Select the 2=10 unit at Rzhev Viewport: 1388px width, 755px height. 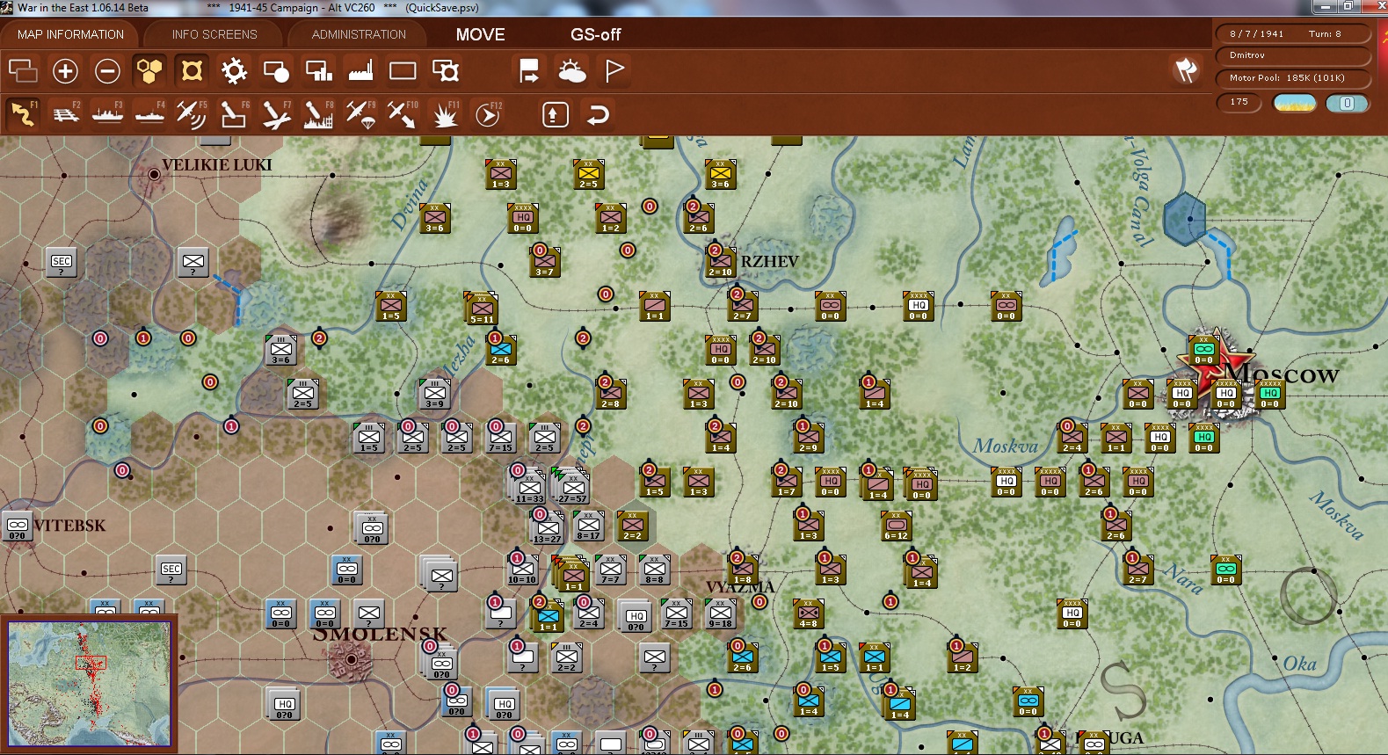(720, 261)
